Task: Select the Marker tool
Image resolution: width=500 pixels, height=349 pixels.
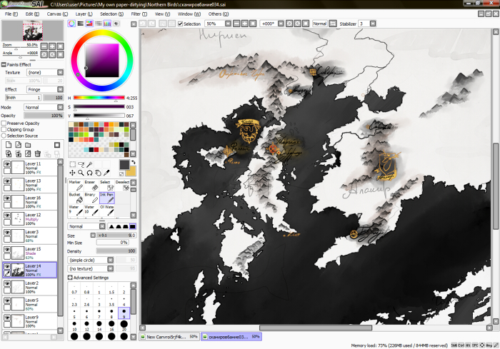Action: pyautogui.click(x=76, y=185)
